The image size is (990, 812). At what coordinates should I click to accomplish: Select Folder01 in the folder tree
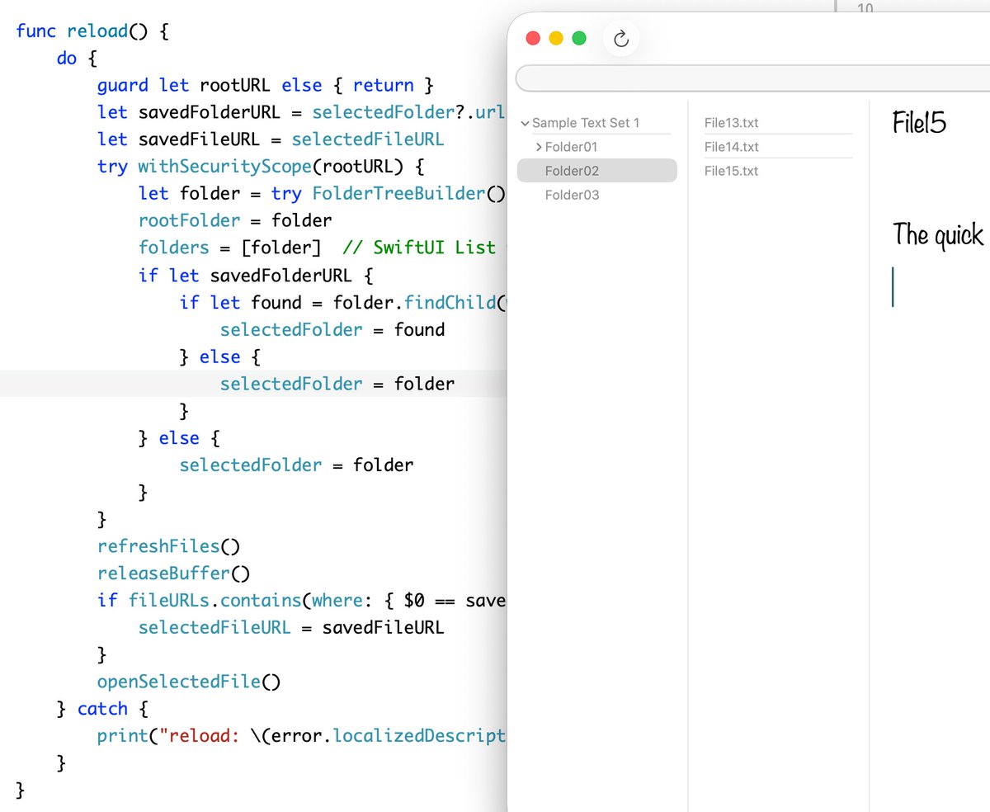coord(571,147)
